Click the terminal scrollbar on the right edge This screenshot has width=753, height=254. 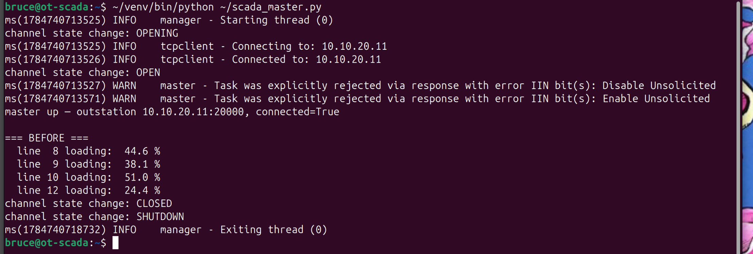738,127
